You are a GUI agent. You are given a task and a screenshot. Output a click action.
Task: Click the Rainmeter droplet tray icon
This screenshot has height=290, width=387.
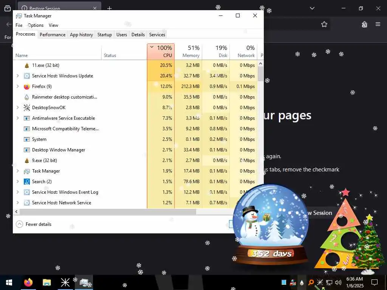302,282
